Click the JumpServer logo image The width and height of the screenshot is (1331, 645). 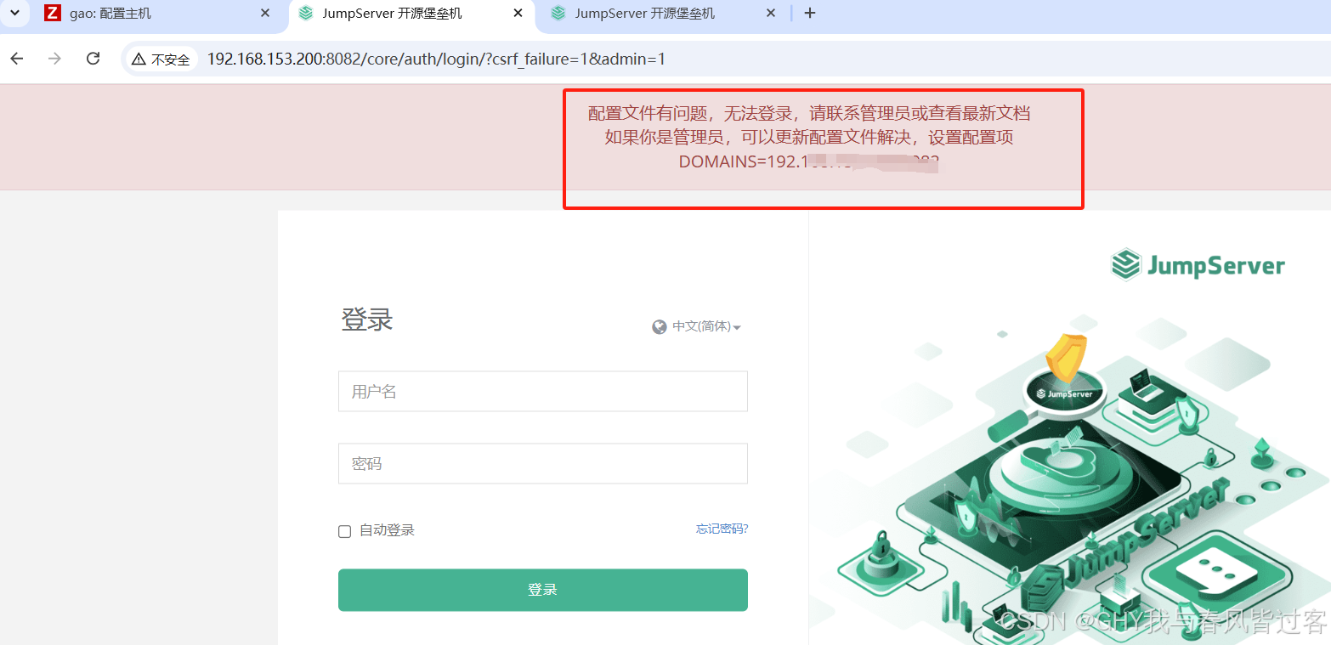click(x=1196, y=264)
